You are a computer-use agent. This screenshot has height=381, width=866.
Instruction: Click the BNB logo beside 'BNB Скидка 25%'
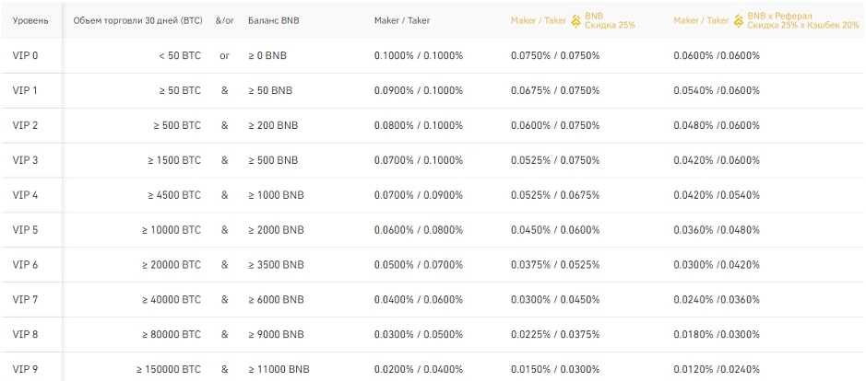[575, 19]
